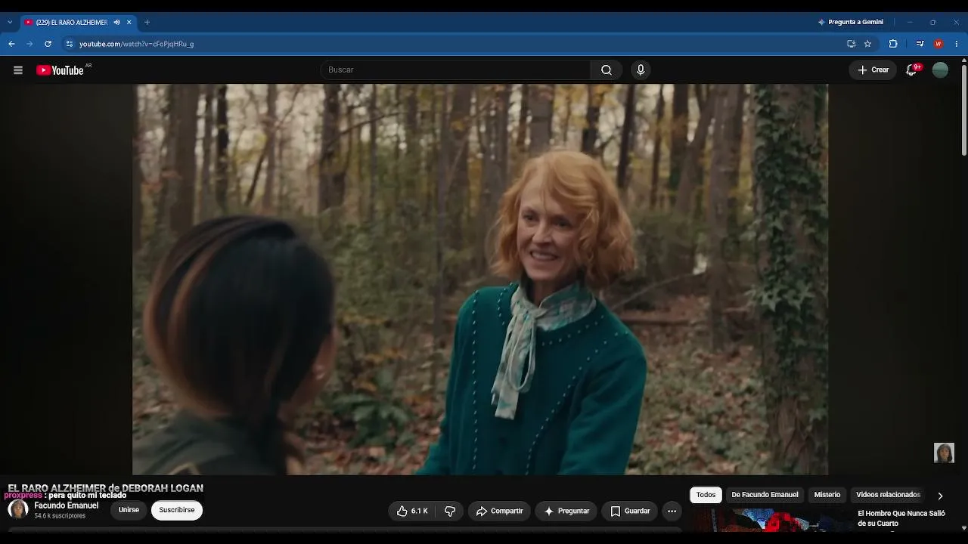This screenshot has width=968, height=544.
Task: Open YouTube notifications bell
Action: click(x=912, y=70)
